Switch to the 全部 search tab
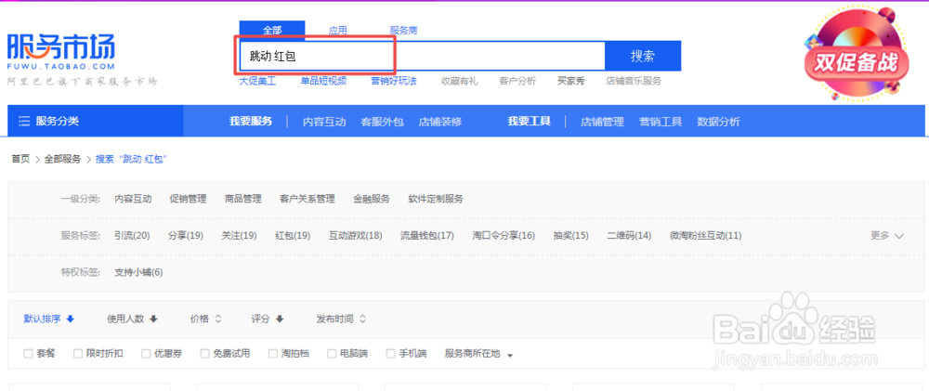 tap(272, 31)
